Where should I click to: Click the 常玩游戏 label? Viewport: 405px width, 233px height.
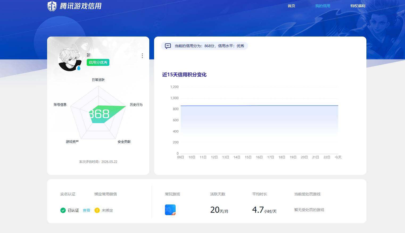172,194
